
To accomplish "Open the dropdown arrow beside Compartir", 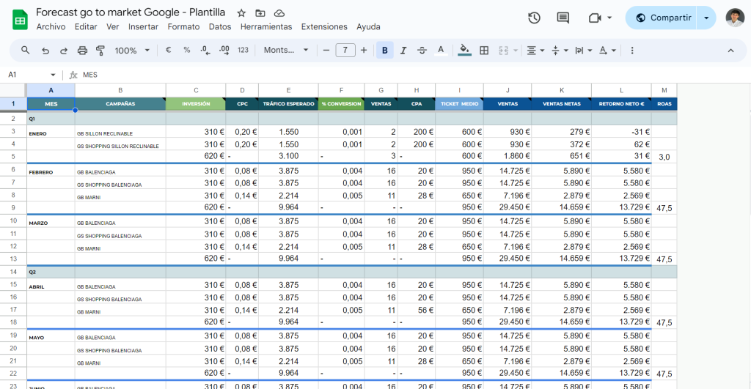I will [x=706, y=18].
